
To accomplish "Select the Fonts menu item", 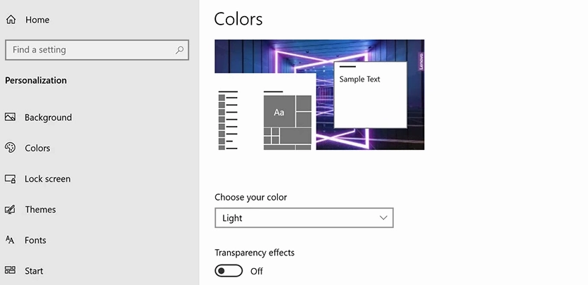I will point(35,240).
